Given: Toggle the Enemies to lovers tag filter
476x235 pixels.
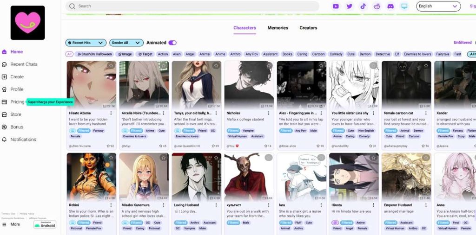Looking at the screenshot, I should [x=417, y=54].
